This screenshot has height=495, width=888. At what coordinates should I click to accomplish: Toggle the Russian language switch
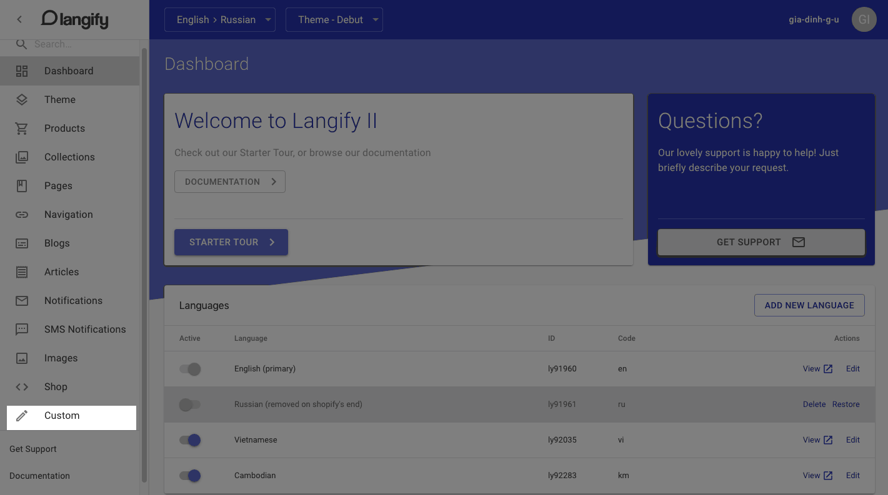point(190,404)
